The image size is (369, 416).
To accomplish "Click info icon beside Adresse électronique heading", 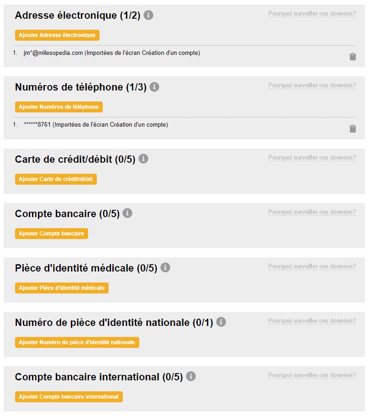I will coord(148,15).
